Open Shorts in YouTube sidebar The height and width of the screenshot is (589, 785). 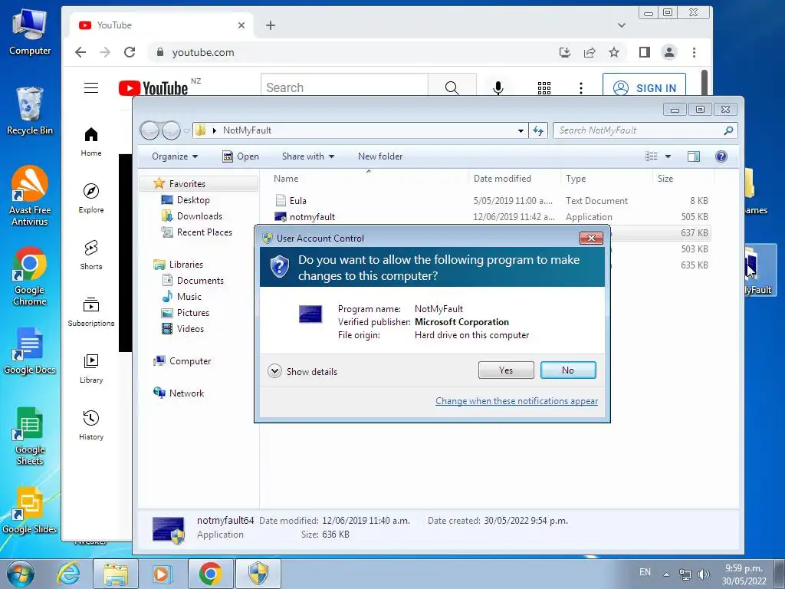pyautogui.click(x=91, y=255)
